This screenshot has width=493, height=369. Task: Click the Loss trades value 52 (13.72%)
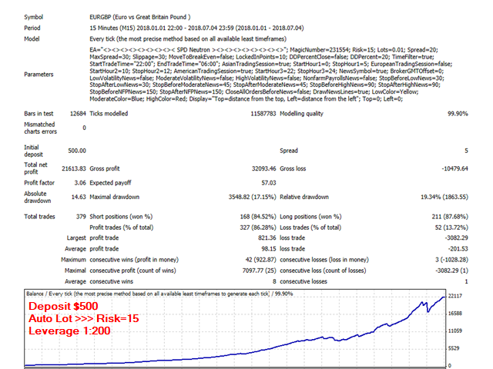[451, 228]
